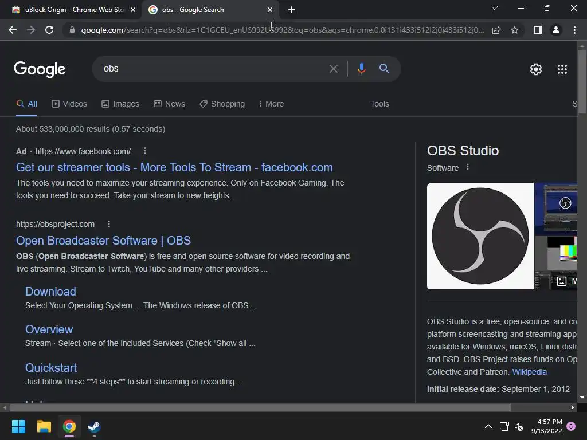Open search Tools options
The width and height of the screenshot is (587, 440).
pyautogui.click(x=379, y=104)
